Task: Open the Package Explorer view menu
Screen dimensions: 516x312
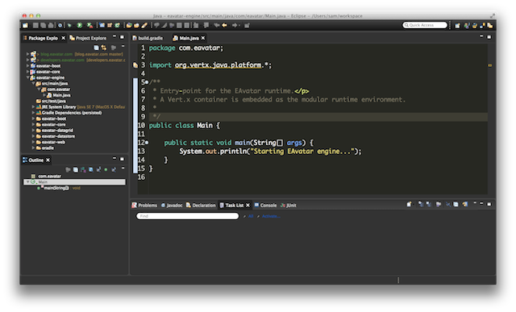Action: point(123,47)
